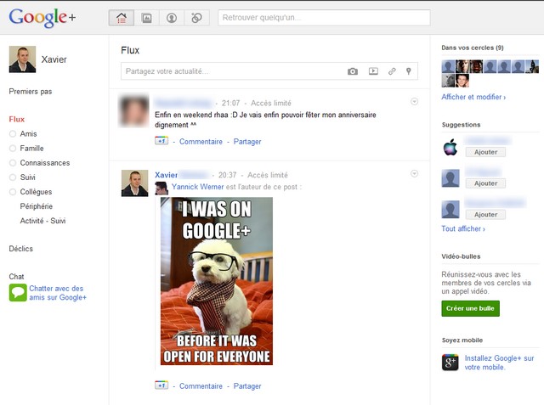Open the blurred avatar of 21:07 post
544x405 pixels.
pos(134,111)
